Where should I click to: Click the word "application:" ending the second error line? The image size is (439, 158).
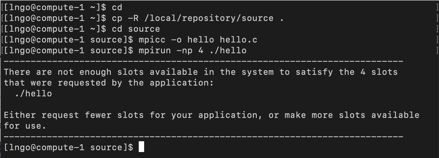(182, 83)
